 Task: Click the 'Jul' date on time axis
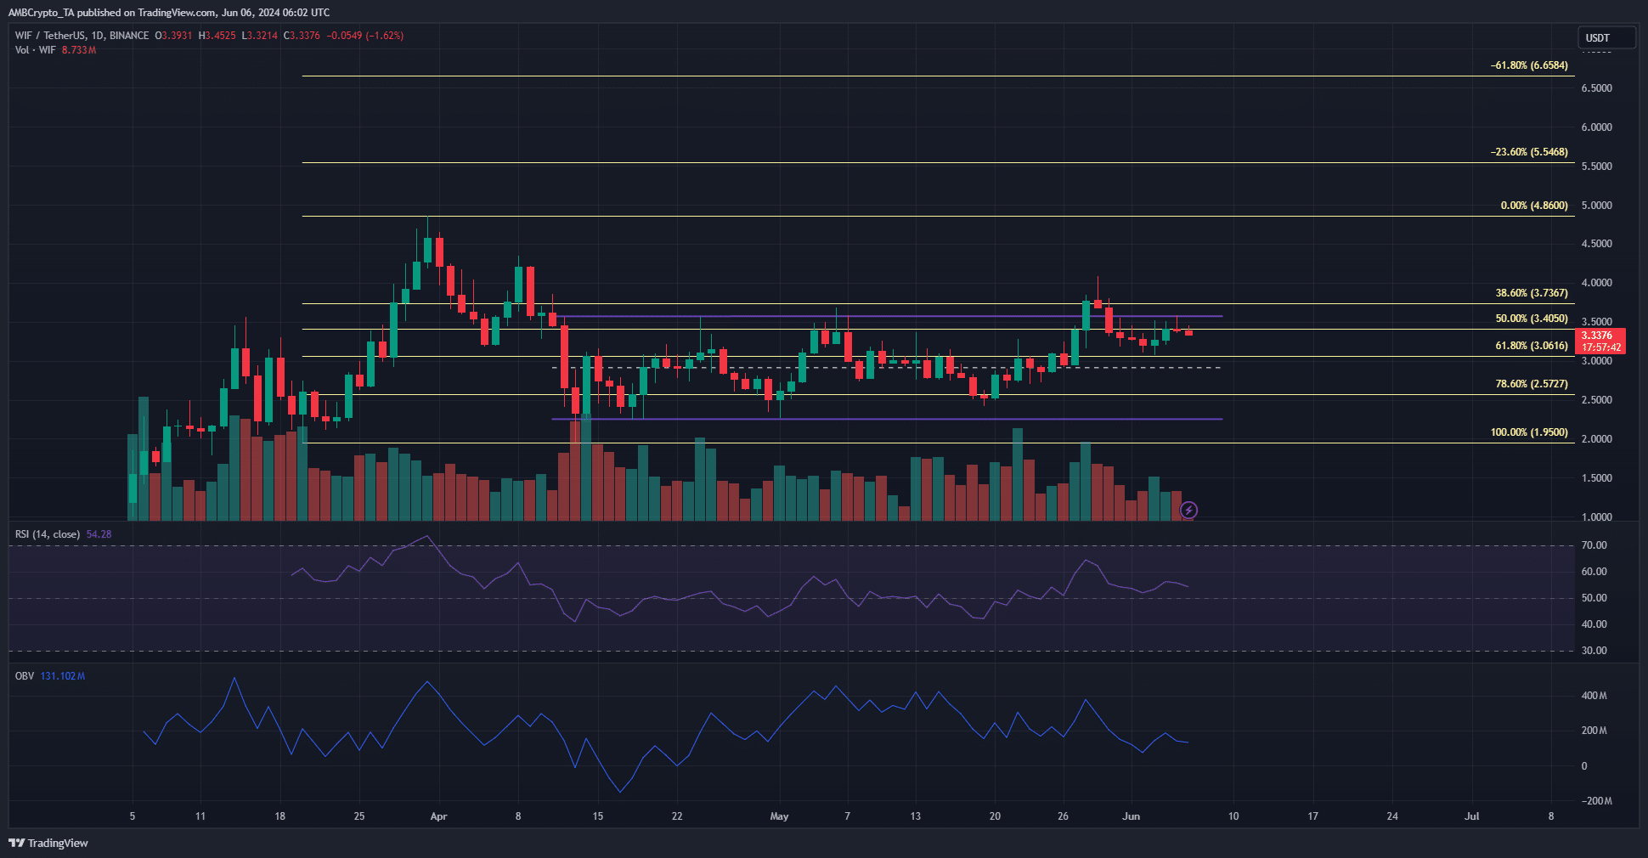point(1472,816)
